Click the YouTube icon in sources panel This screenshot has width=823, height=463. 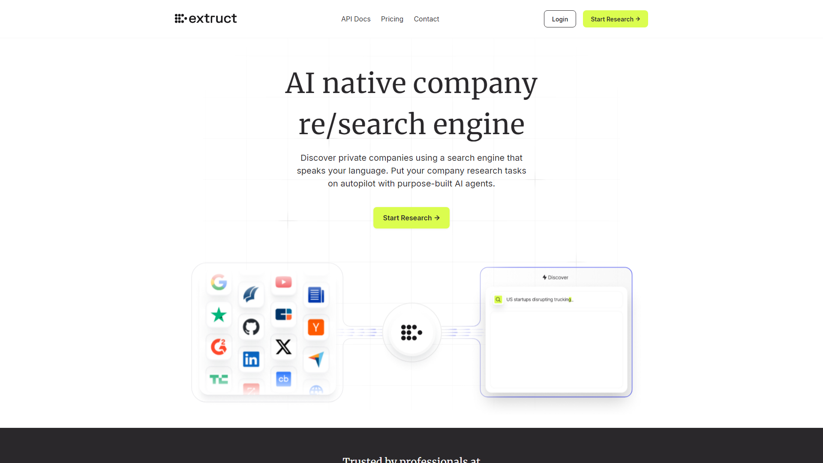coord(283,282)
